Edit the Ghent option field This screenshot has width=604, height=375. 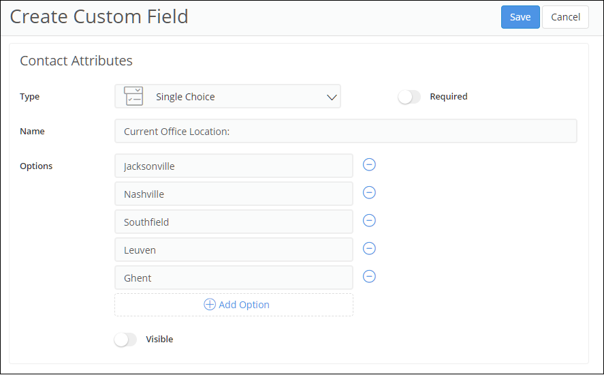(234, 277)
